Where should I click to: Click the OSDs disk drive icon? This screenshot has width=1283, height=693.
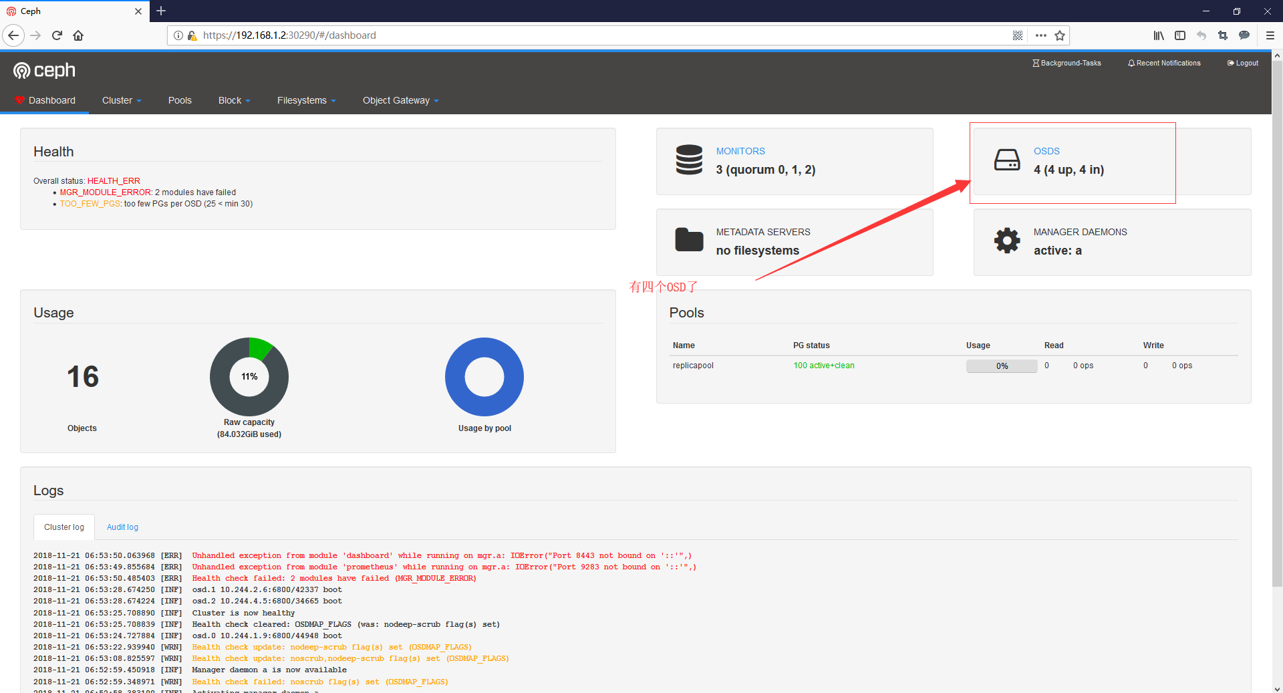(x=1007, y=160)
